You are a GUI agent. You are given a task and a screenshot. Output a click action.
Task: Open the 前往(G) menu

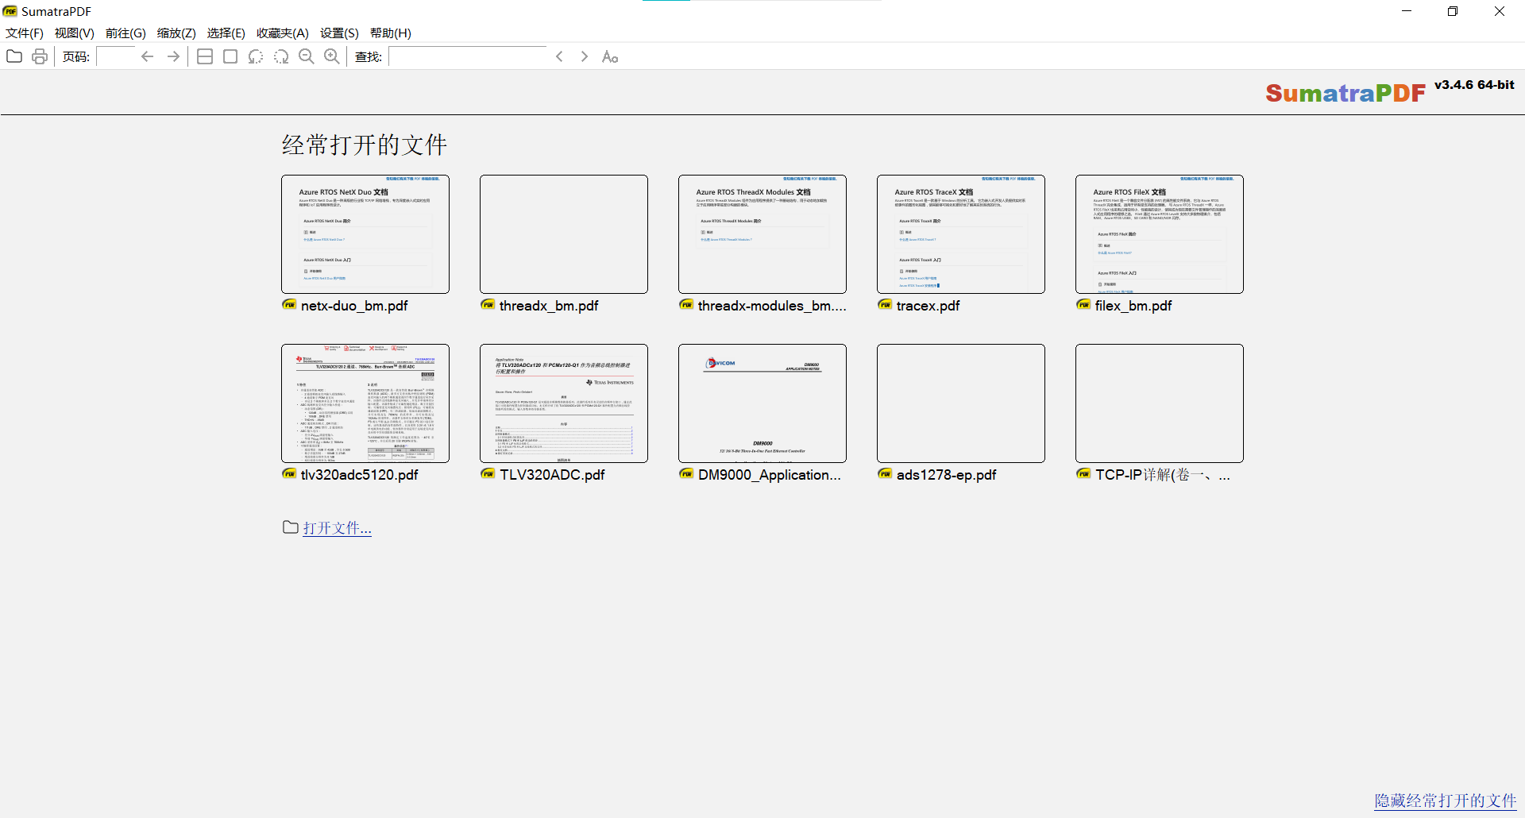click(125, 33)
